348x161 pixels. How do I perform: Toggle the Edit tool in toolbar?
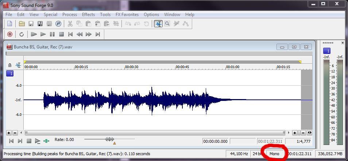pos(158,24)
